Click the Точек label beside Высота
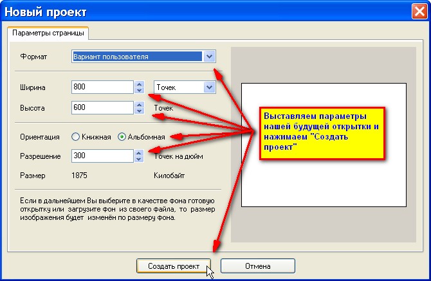The width and height of the screenshot is (431, 281). point(163,108)
